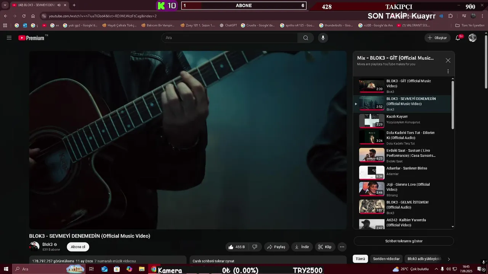Focus the YouTube Ara search field

(230, 38)
